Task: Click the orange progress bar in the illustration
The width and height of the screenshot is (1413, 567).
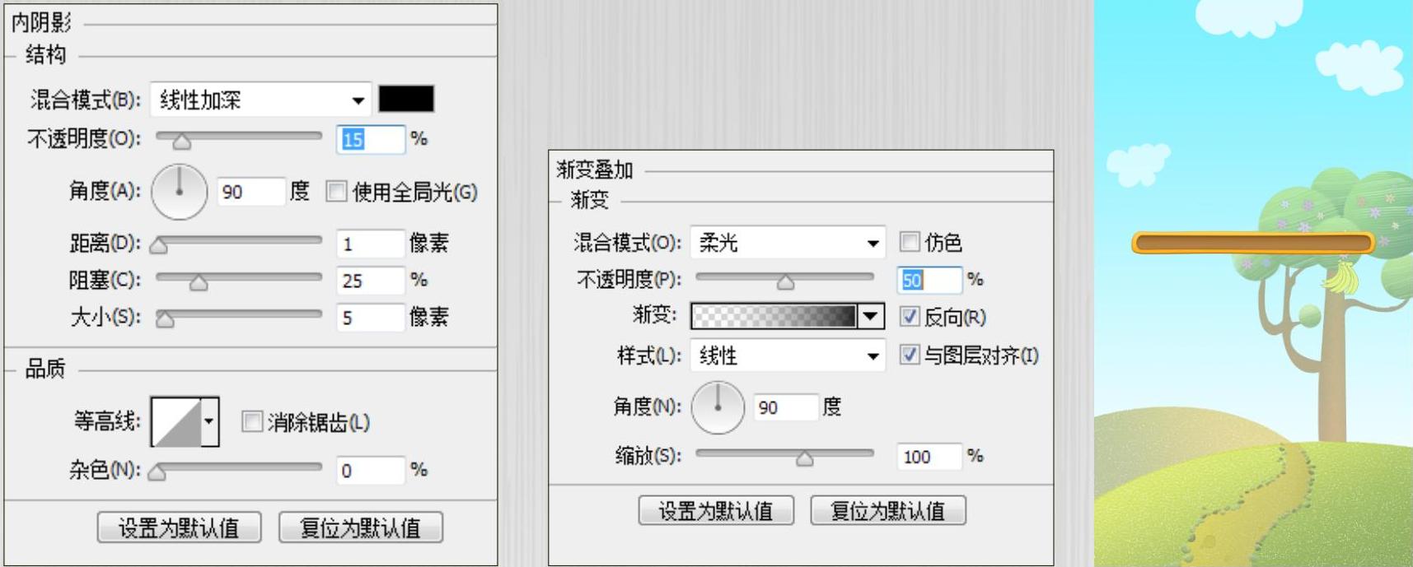Action: click(1253, 243)
